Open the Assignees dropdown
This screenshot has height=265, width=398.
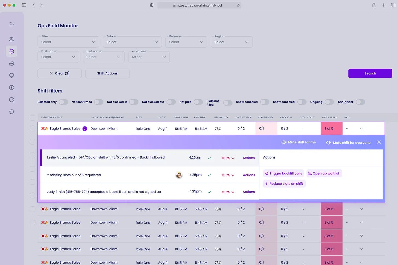pos(149,57)
